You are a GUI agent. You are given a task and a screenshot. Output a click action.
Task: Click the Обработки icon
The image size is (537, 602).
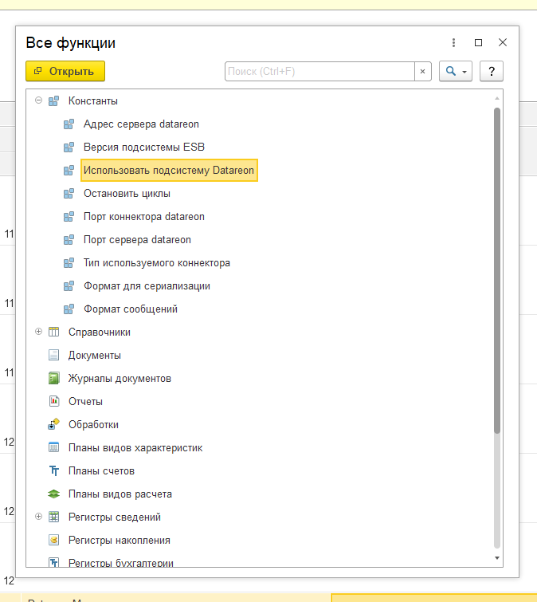pos(54,424)
